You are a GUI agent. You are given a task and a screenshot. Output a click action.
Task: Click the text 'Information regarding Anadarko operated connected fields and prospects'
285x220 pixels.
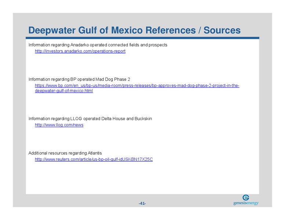point(98,45)
